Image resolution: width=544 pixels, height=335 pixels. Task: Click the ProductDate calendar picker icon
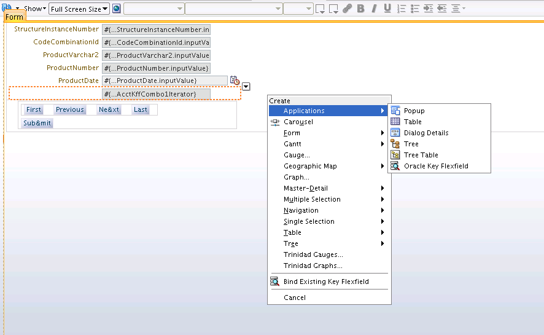235,80
